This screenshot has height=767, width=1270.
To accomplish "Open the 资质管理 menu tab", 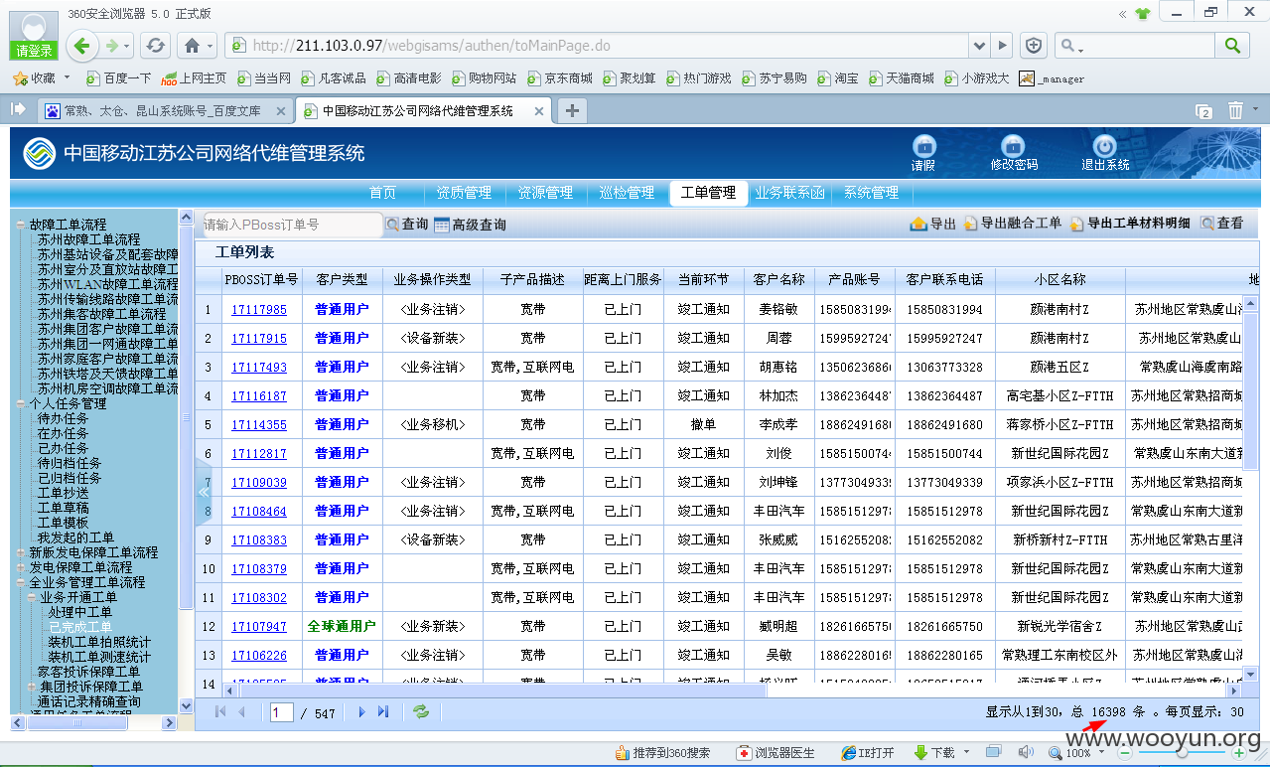I will tap(464, 193).
